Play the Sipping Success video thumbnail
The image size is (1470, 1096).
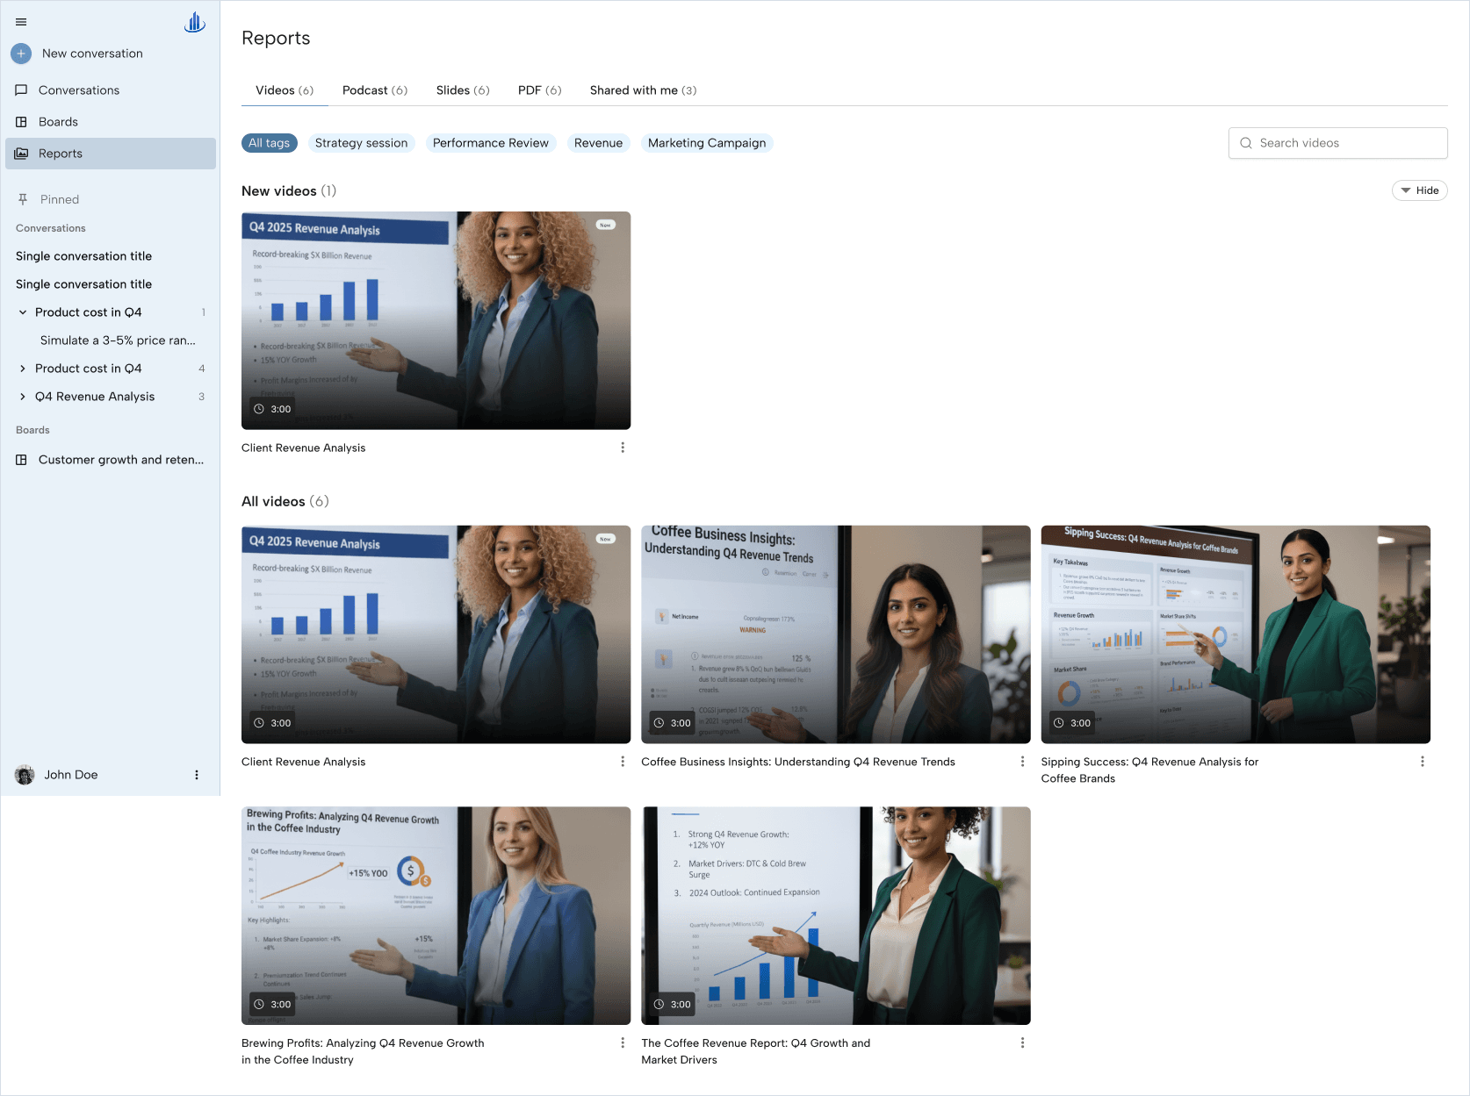coord(1236,634)
